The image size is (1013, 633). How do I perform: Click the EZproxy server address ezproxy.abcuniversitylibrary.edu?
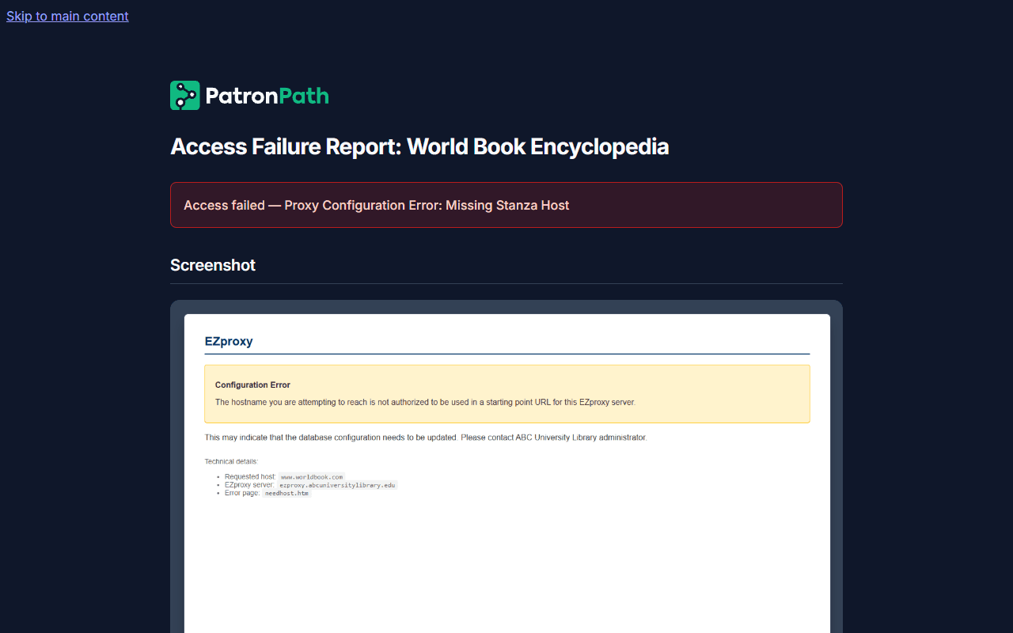click(336, 484)
